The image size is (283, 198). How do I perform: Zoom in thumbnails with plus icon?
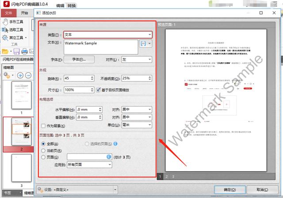coord(20,75)
